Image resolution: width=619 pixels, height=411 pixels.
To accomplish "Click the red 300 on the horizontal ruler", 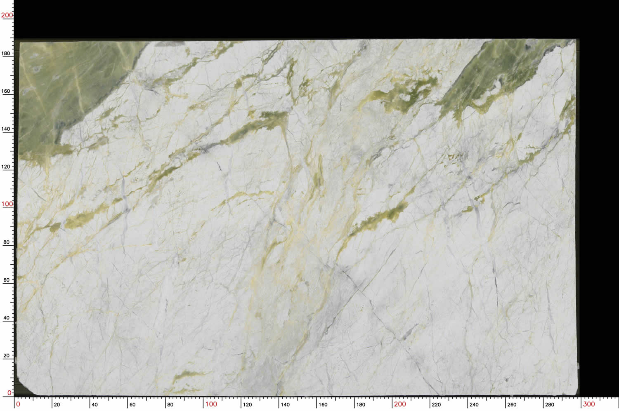I will 588,404.
